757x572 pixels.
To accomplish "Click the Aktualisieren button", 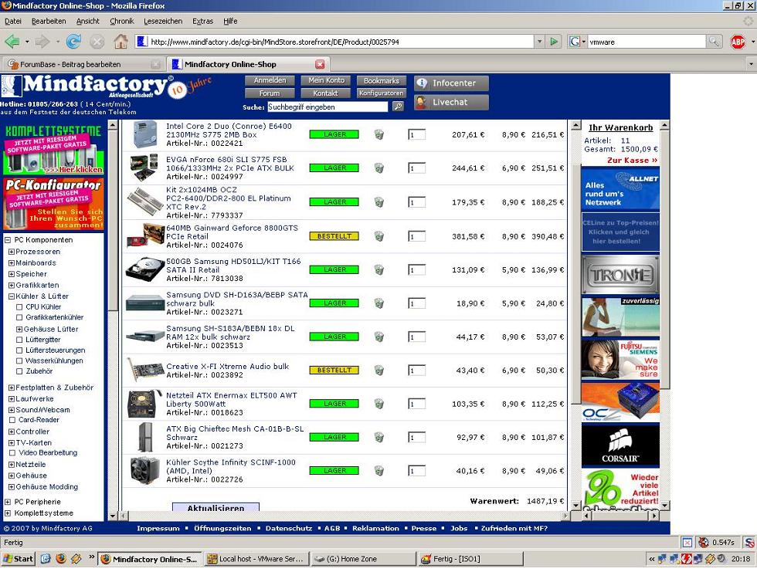I will pos(216,507).
